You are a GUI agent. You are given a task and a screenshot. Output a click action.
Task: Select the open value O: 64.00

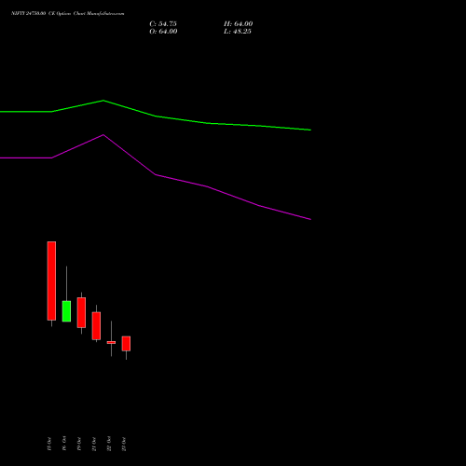[163, 32]
